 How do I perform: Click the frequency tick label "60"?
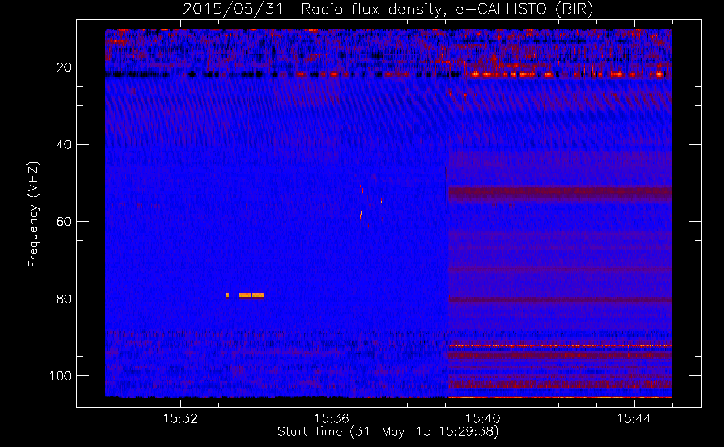click(x=64, y=222)
